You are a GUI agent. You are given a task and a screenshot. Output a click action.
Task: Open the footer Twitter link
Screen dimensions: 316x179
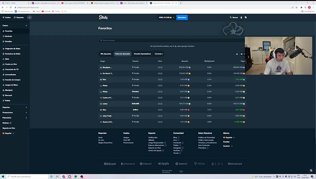(177, 145)
